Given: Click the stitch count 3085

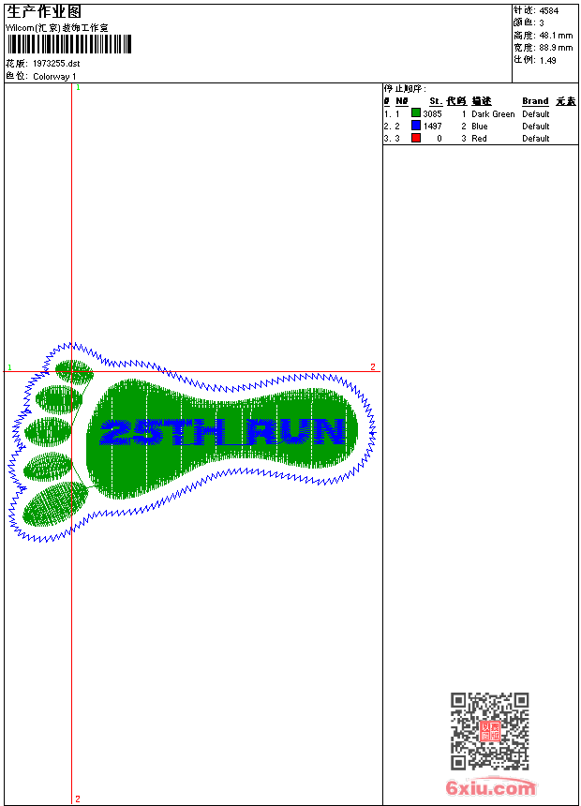Looking at the screenshot, I should (432, 114).
